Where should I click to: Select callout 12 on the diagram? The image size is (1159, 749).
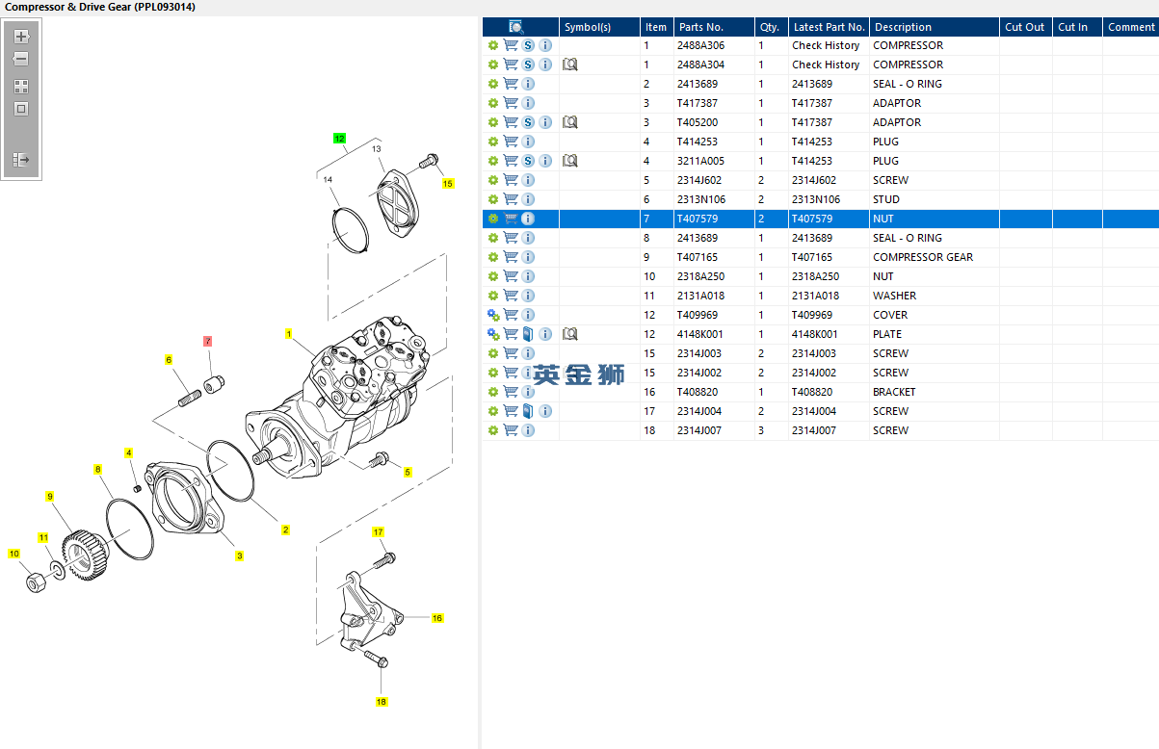pos(339,139)
